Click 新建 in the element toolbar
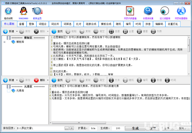The image size is (192, 133). 9,80
